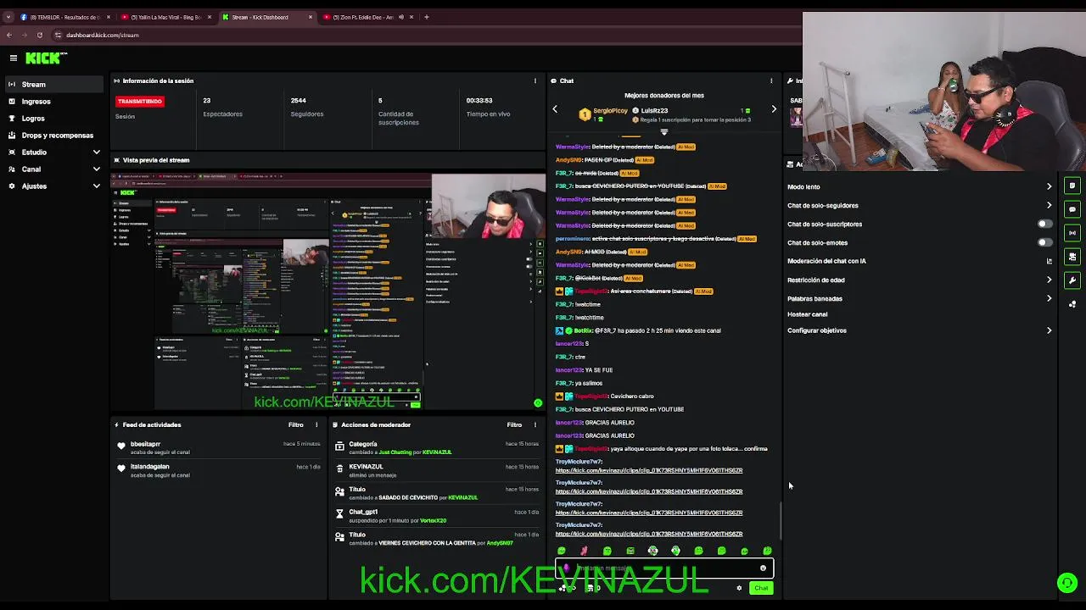The image size is (1086, 610).
Task: Open the Chat panel three-dot menu
Action: (771, 81)
